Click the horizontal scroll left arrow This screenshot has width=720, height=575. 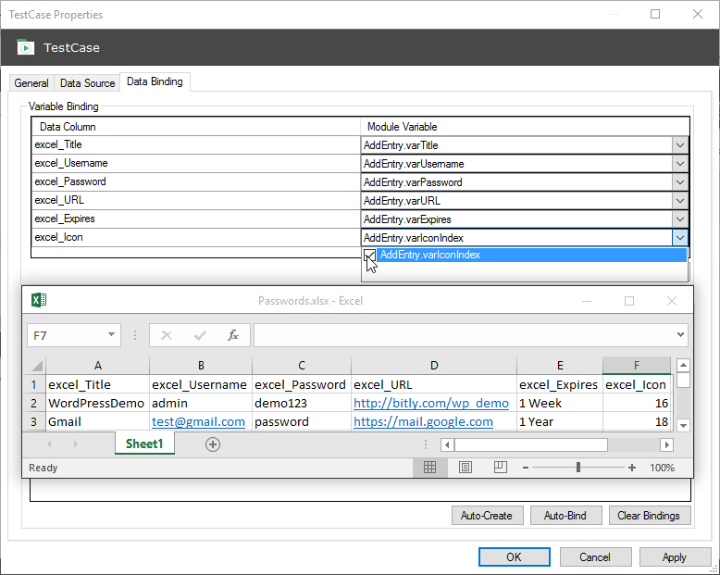pos(447,444)
